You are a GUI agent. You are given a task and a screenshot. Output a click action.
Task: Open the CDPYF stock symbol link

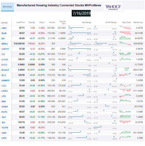click(x=5, y=49)
